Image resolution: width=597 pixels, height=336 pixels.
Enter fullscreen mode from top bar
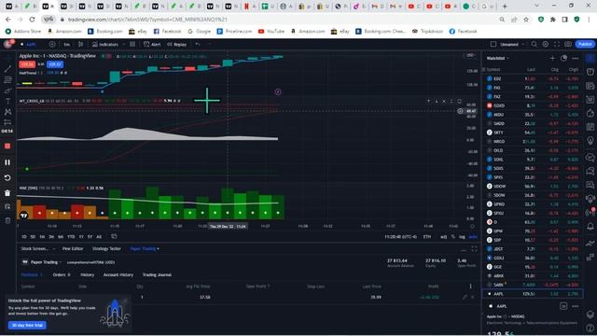[x=557, y=45]
